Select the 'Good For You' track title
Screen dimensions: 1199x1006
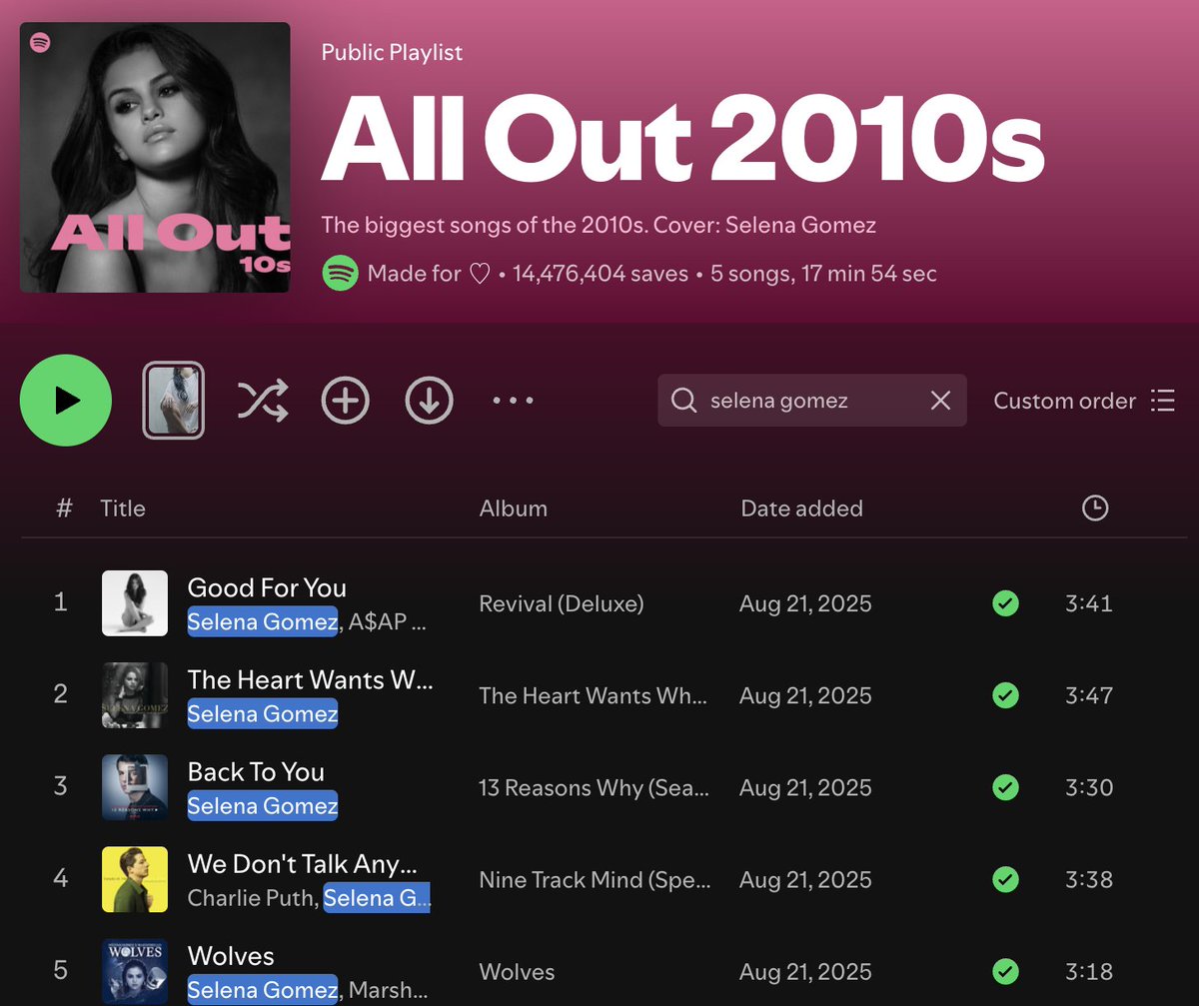tap(267, 587)
